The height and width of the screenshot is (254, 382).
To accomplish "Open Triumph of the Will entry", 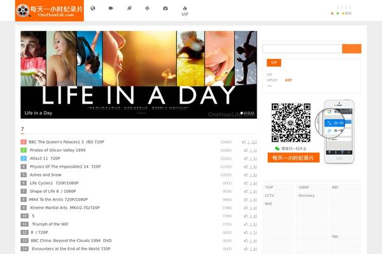I will click(50, 224).
